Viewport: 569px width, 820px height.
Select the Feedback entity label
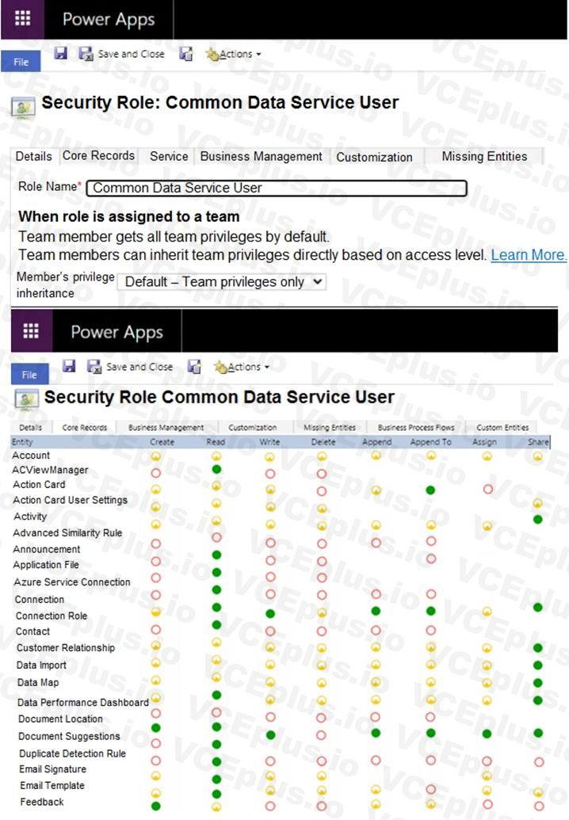tap(42, 802)
